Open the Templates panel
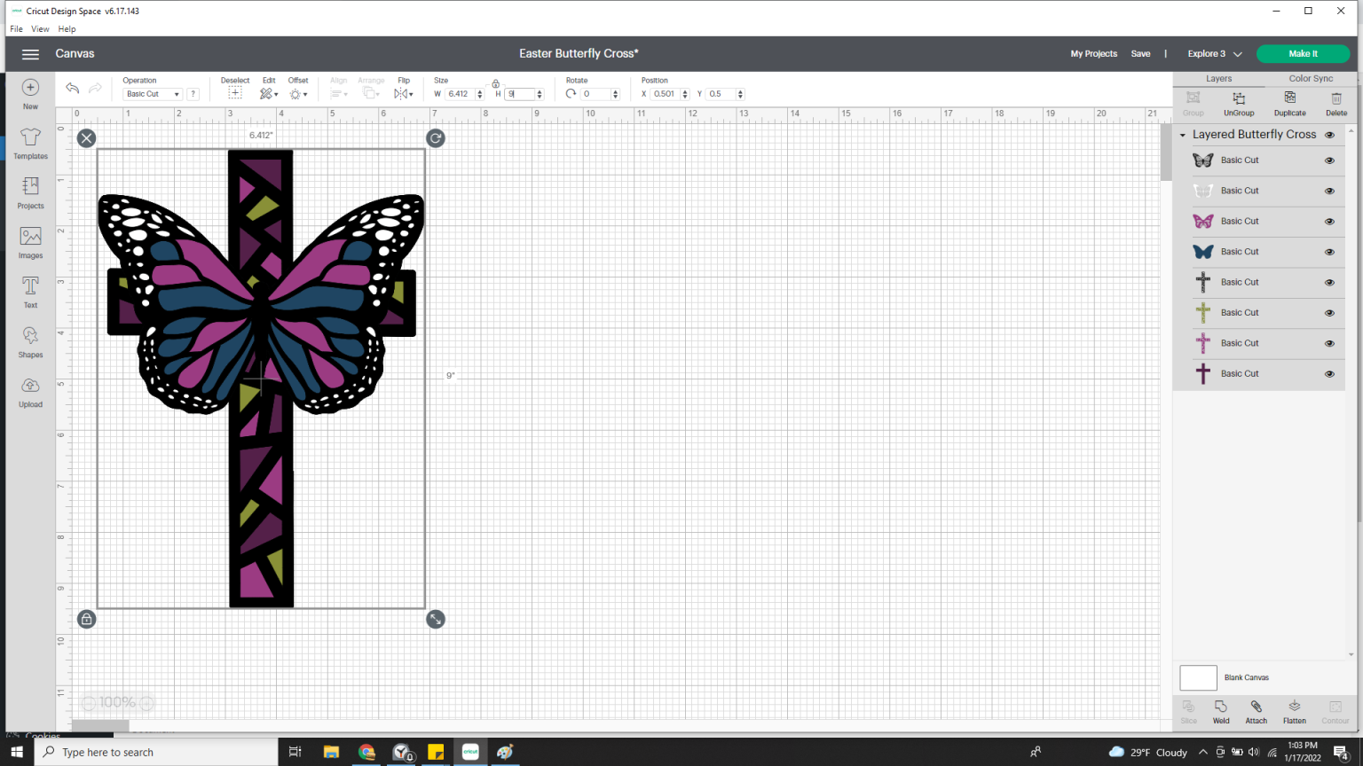The image size is (1363, 766). 30,143
